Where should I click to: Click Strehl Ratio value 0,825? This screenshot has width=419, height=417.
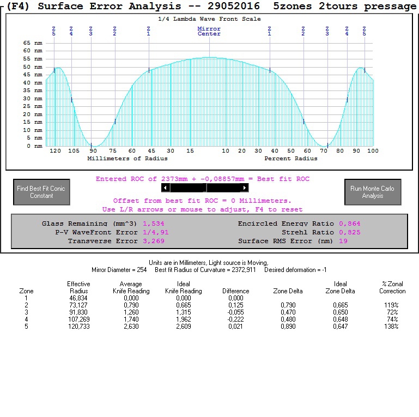(x=349, y=232)
